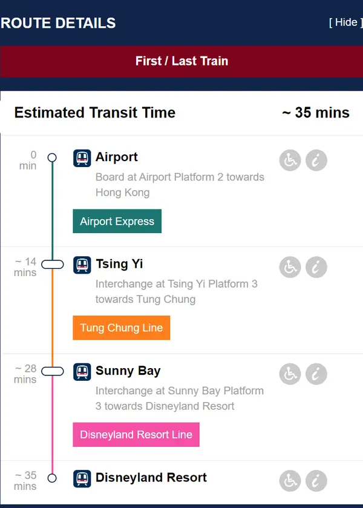Image resolution: width=363 pixels, height=508 pixels.
Task: Click the Disneyland Resort wheelchair icon
Action: pyautogui.click(x=290, y=481)
